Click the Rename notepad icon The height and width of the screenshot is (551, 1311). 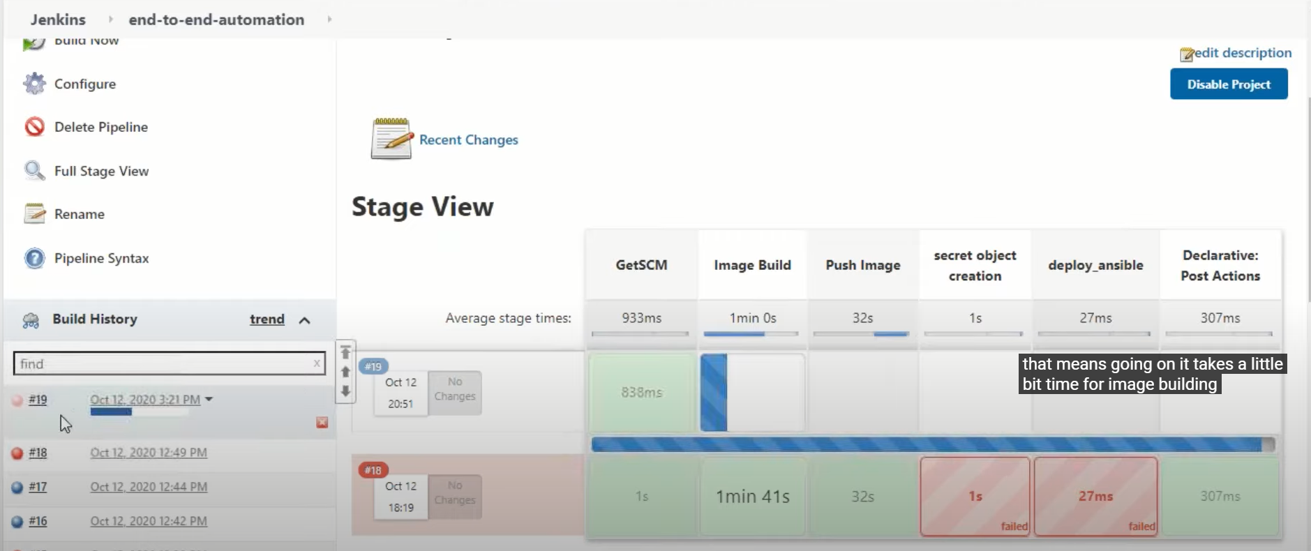pos(34,213)
